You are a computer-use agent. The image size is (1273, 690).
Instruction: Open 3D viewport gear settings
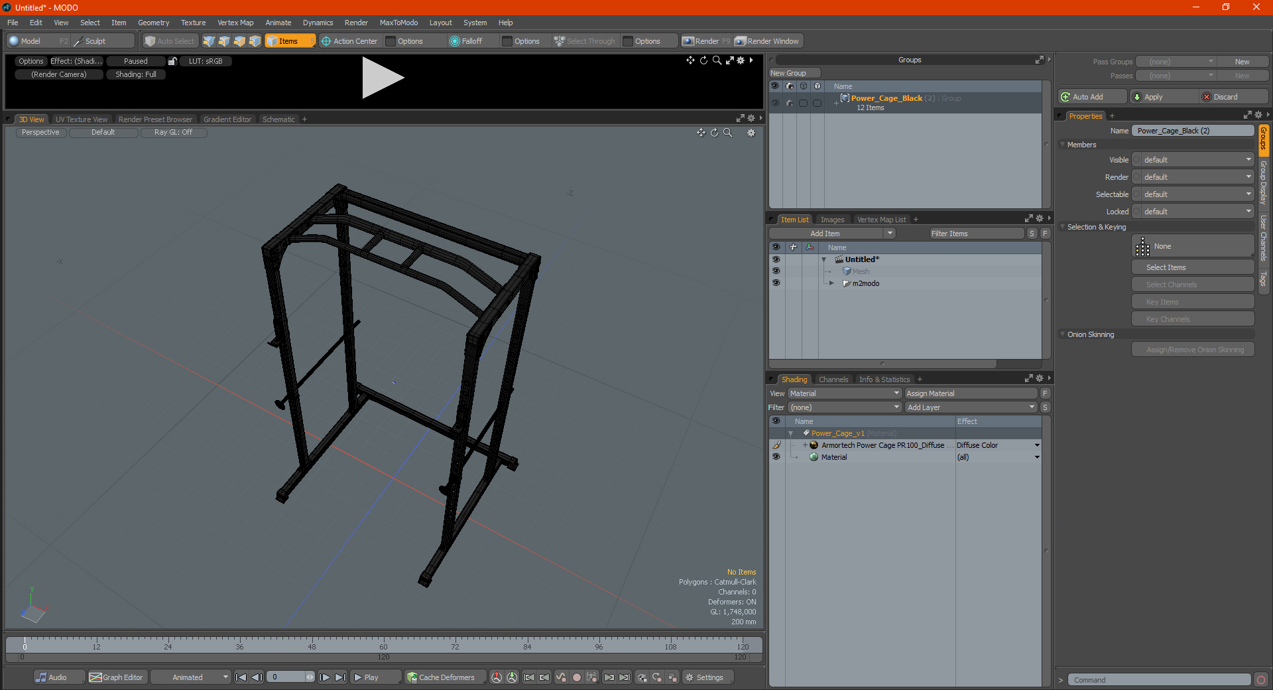(x=751, y=133)
